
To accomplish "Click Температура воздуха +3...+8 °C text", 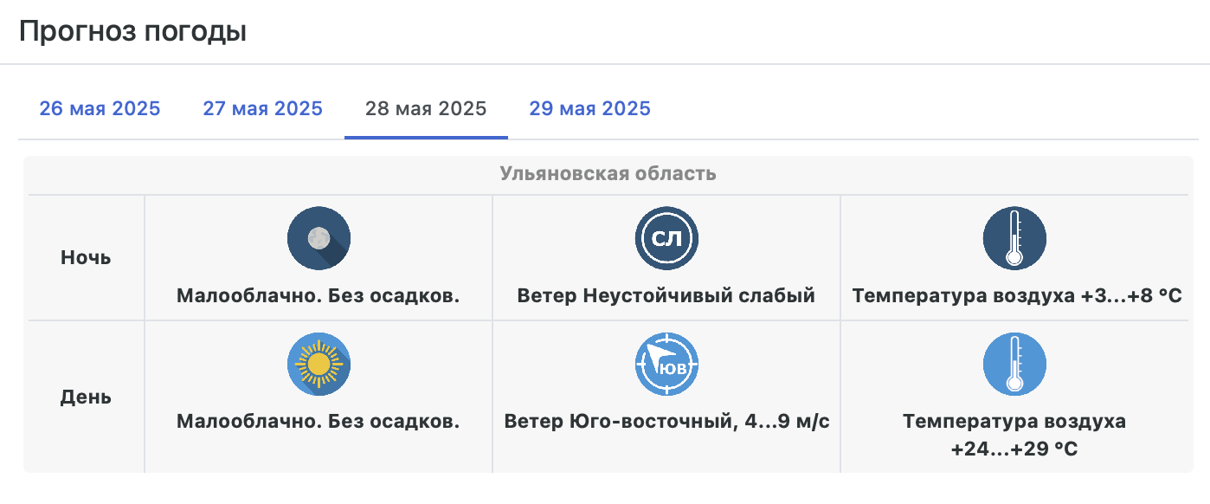I will coord(1017,295).
